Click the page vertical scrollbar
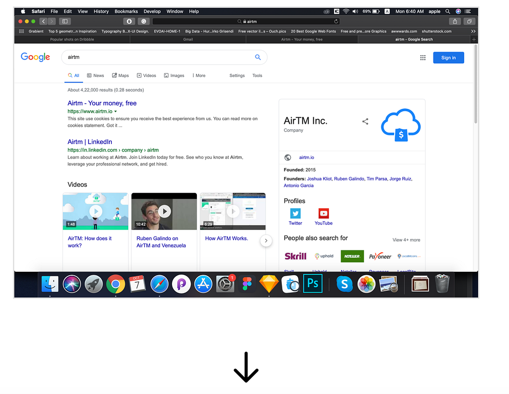The height and width of the screenshot is (394, 509). click(x=476, y=84)
